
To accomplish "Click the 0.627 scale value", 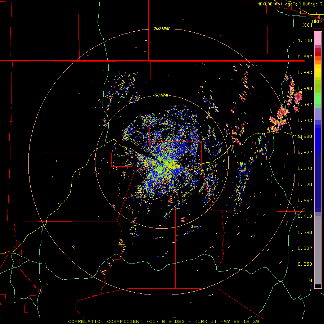I will (x=305, y=153).
